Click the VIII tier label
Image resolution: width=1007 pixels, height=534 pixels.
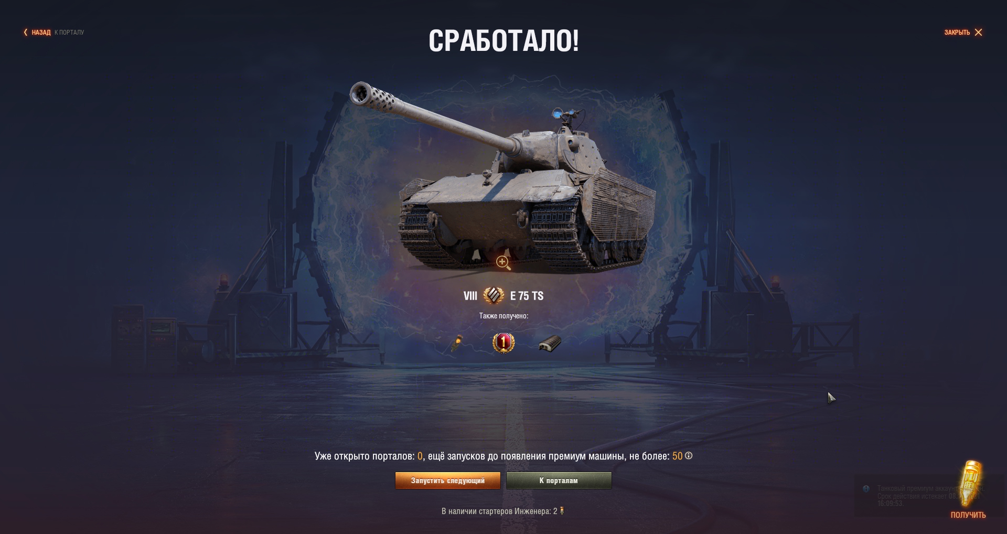tap(470, 296)
